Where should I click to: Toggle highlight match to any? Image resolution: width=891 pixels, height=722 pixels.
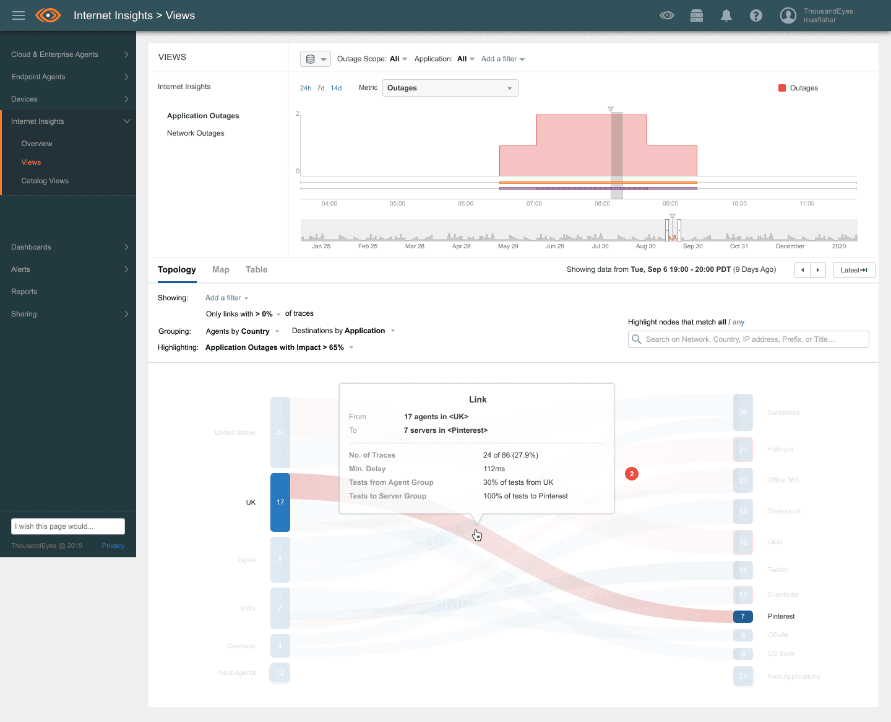tap(738, 322)
